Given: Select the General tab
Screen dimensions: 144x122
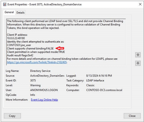Looking at the screenshot, I should tap(9, 12).
